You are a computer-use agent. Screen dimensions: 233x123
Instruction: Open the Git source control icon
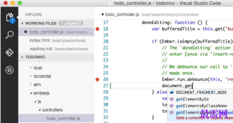(9, 53)
